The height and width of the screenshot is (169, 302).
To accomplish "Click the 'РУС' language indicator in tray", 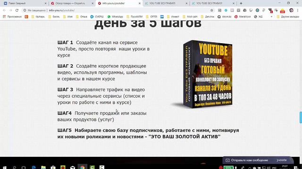I will point(275,168).
